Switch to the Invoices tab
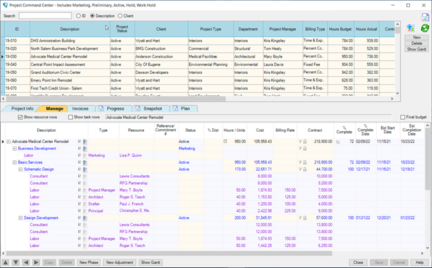The height and width of the screenshot is (268, 432). point(80,108)
